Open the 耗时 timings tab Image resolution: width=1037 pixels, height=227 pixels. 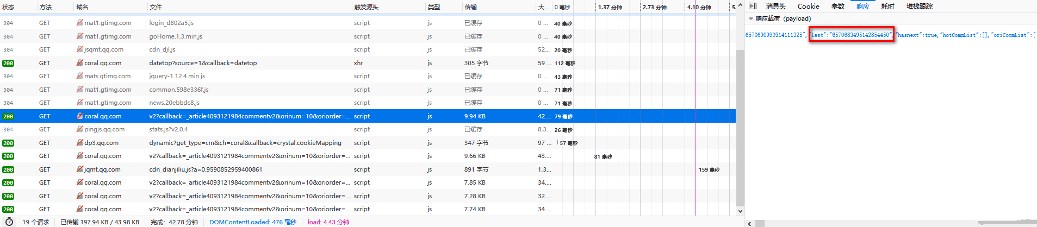coord(888,7)
